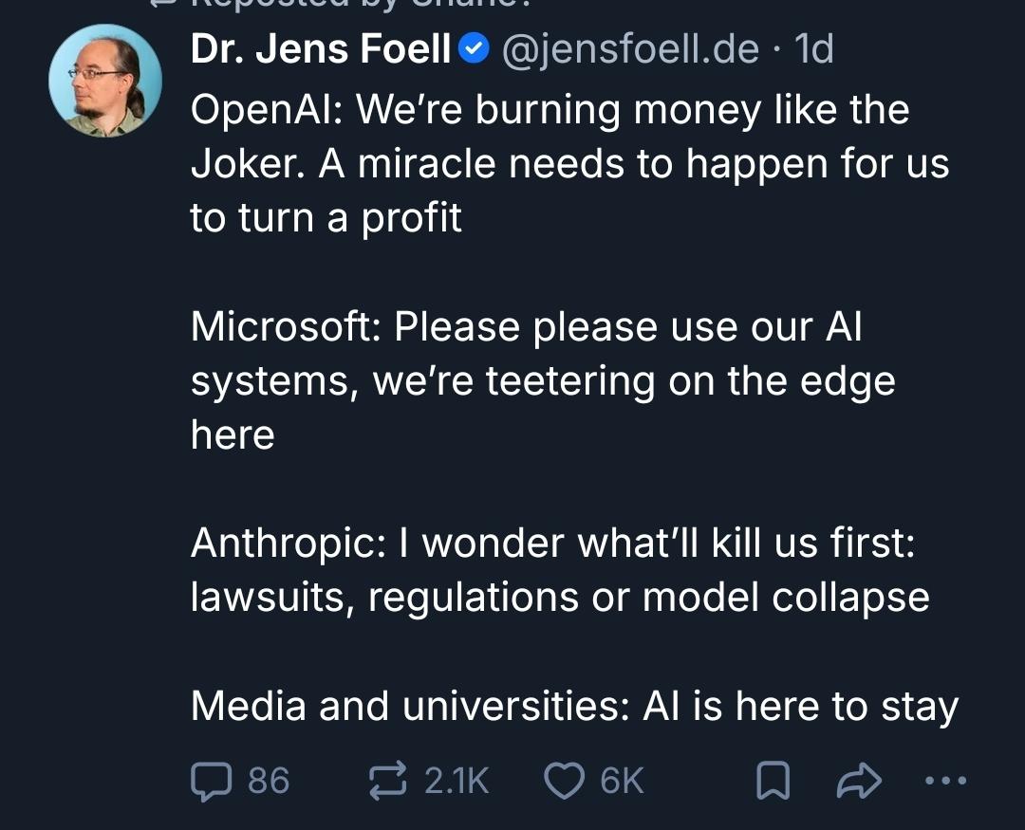Open the three-dot more options menu
This screenshot has height=830, width=1025.
click(x=945, y=782)
